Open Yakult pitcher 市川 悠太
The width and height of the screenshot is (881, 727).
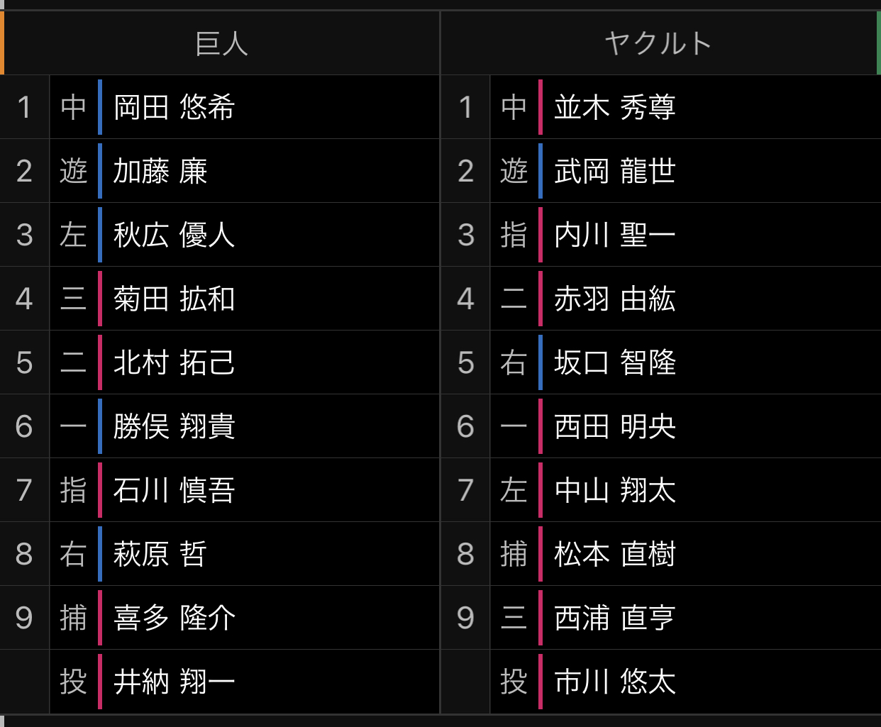[x=615, y=682]
